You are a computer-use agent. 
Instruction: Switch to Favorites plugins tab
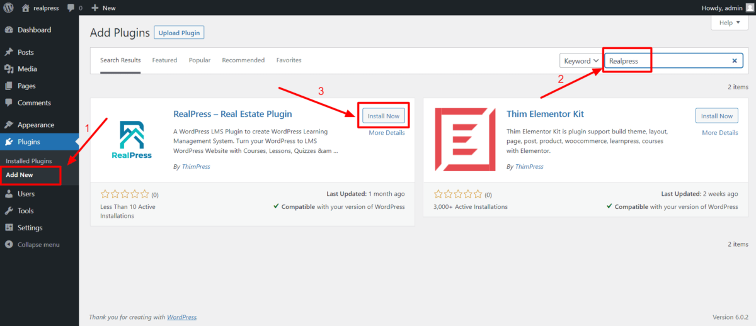click(289, 60)
